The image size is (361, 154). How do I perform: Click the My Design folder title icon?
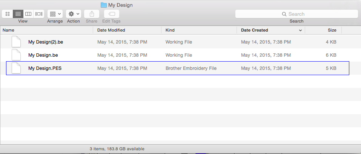(x=104, y=5)
